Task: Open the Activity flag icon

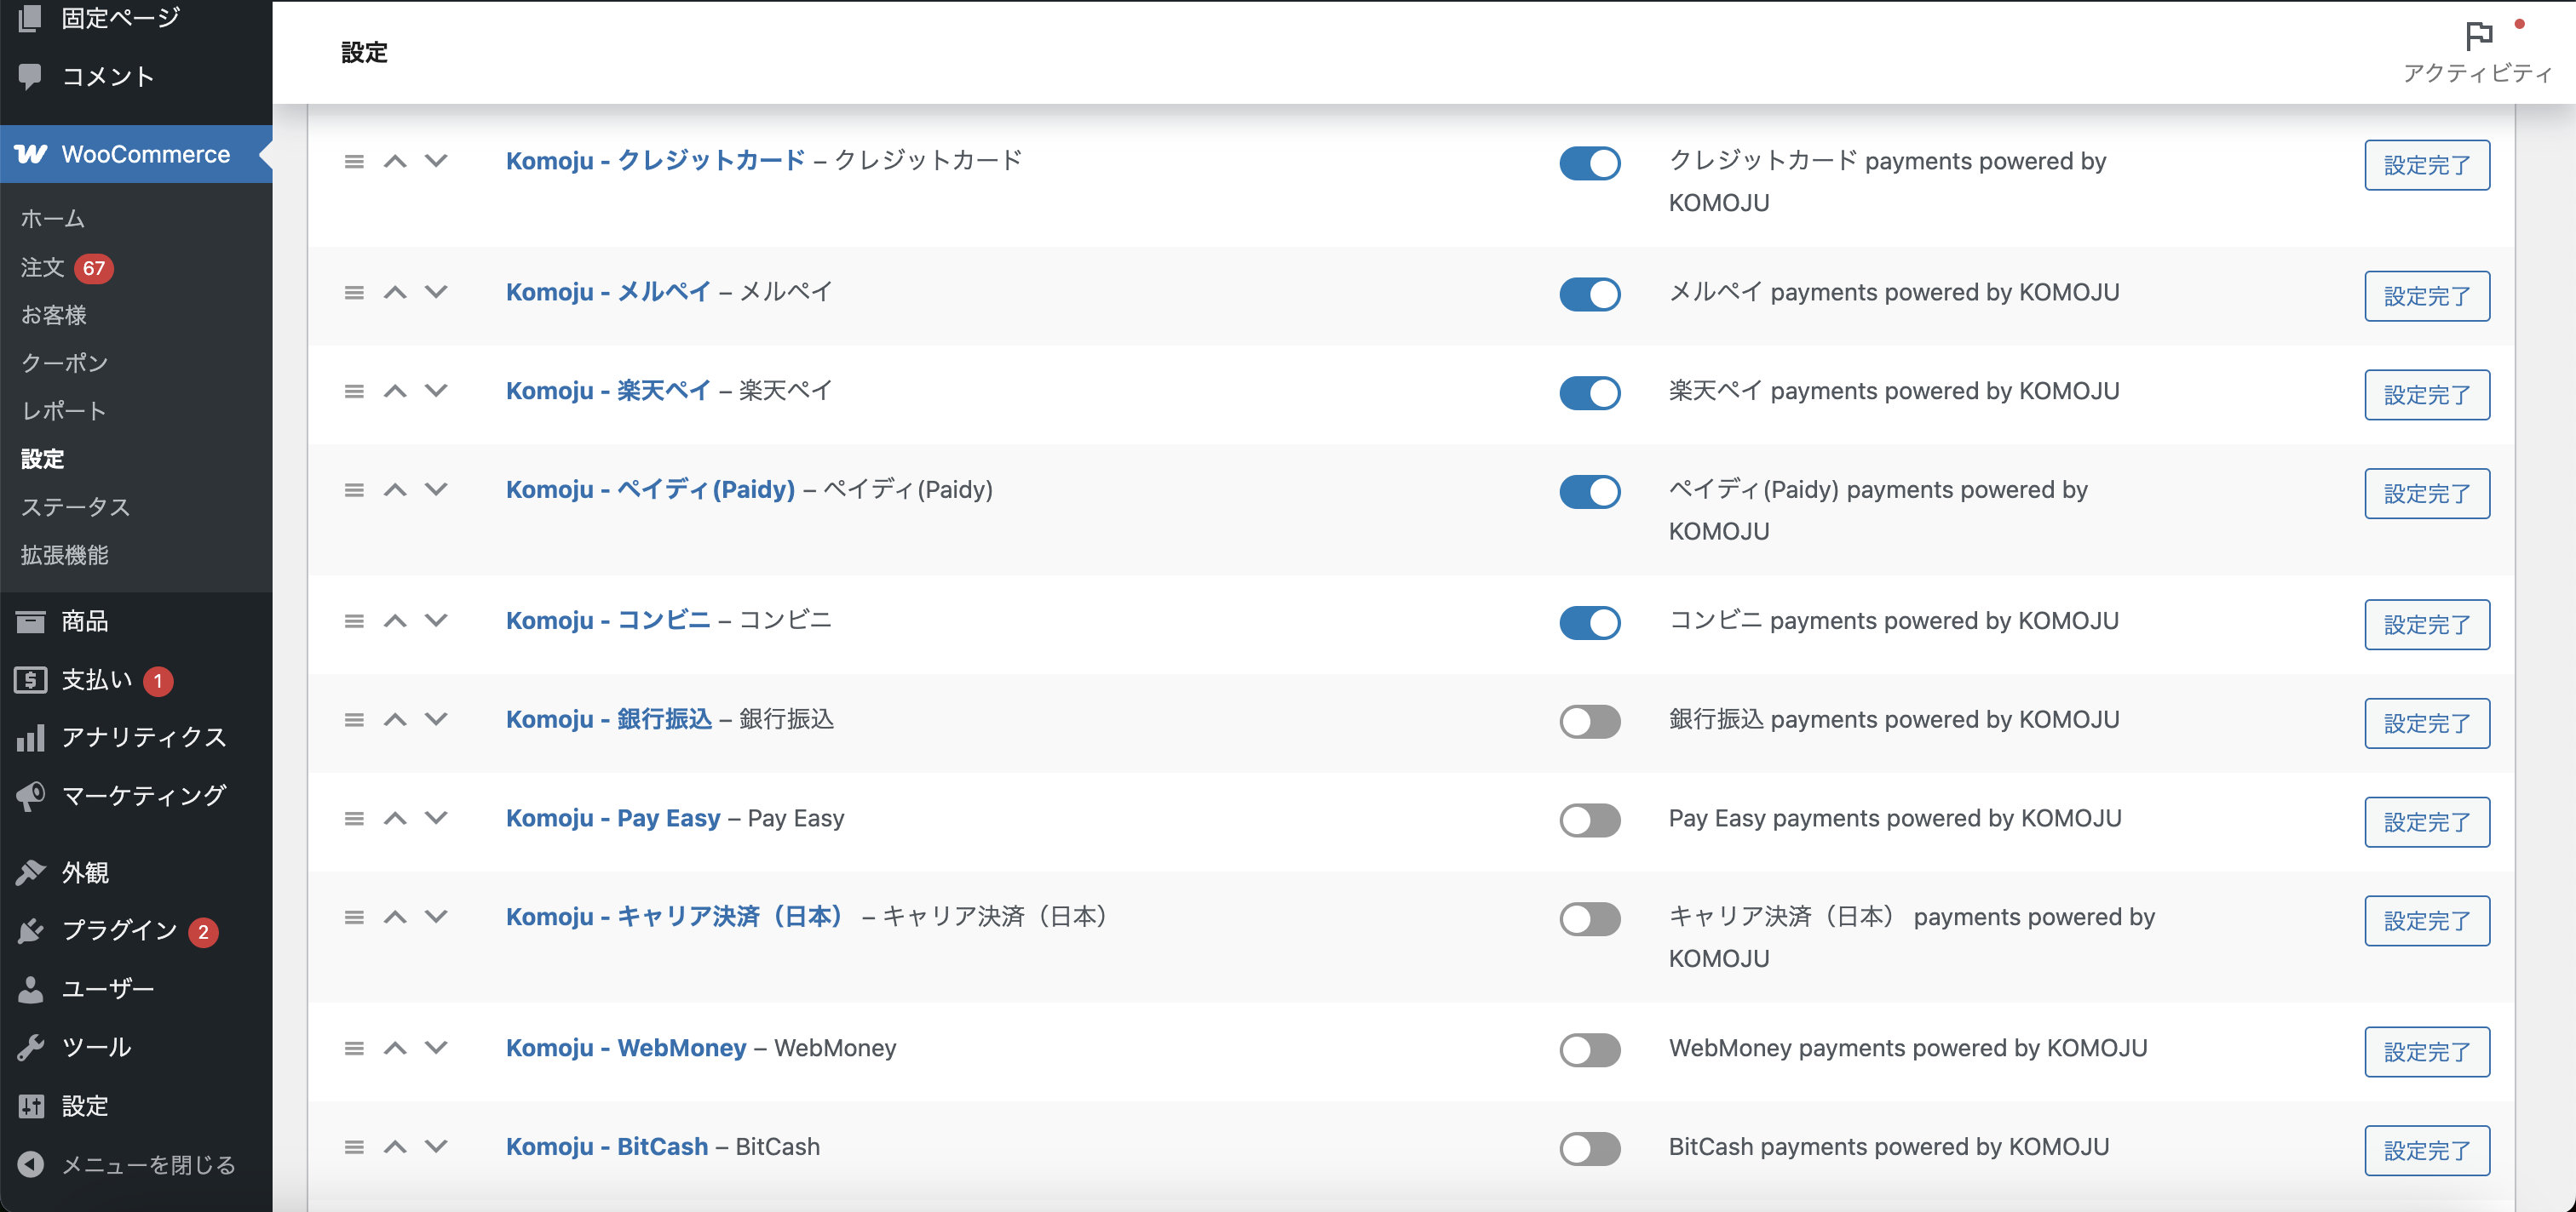Action: (x=2479, y=36)
